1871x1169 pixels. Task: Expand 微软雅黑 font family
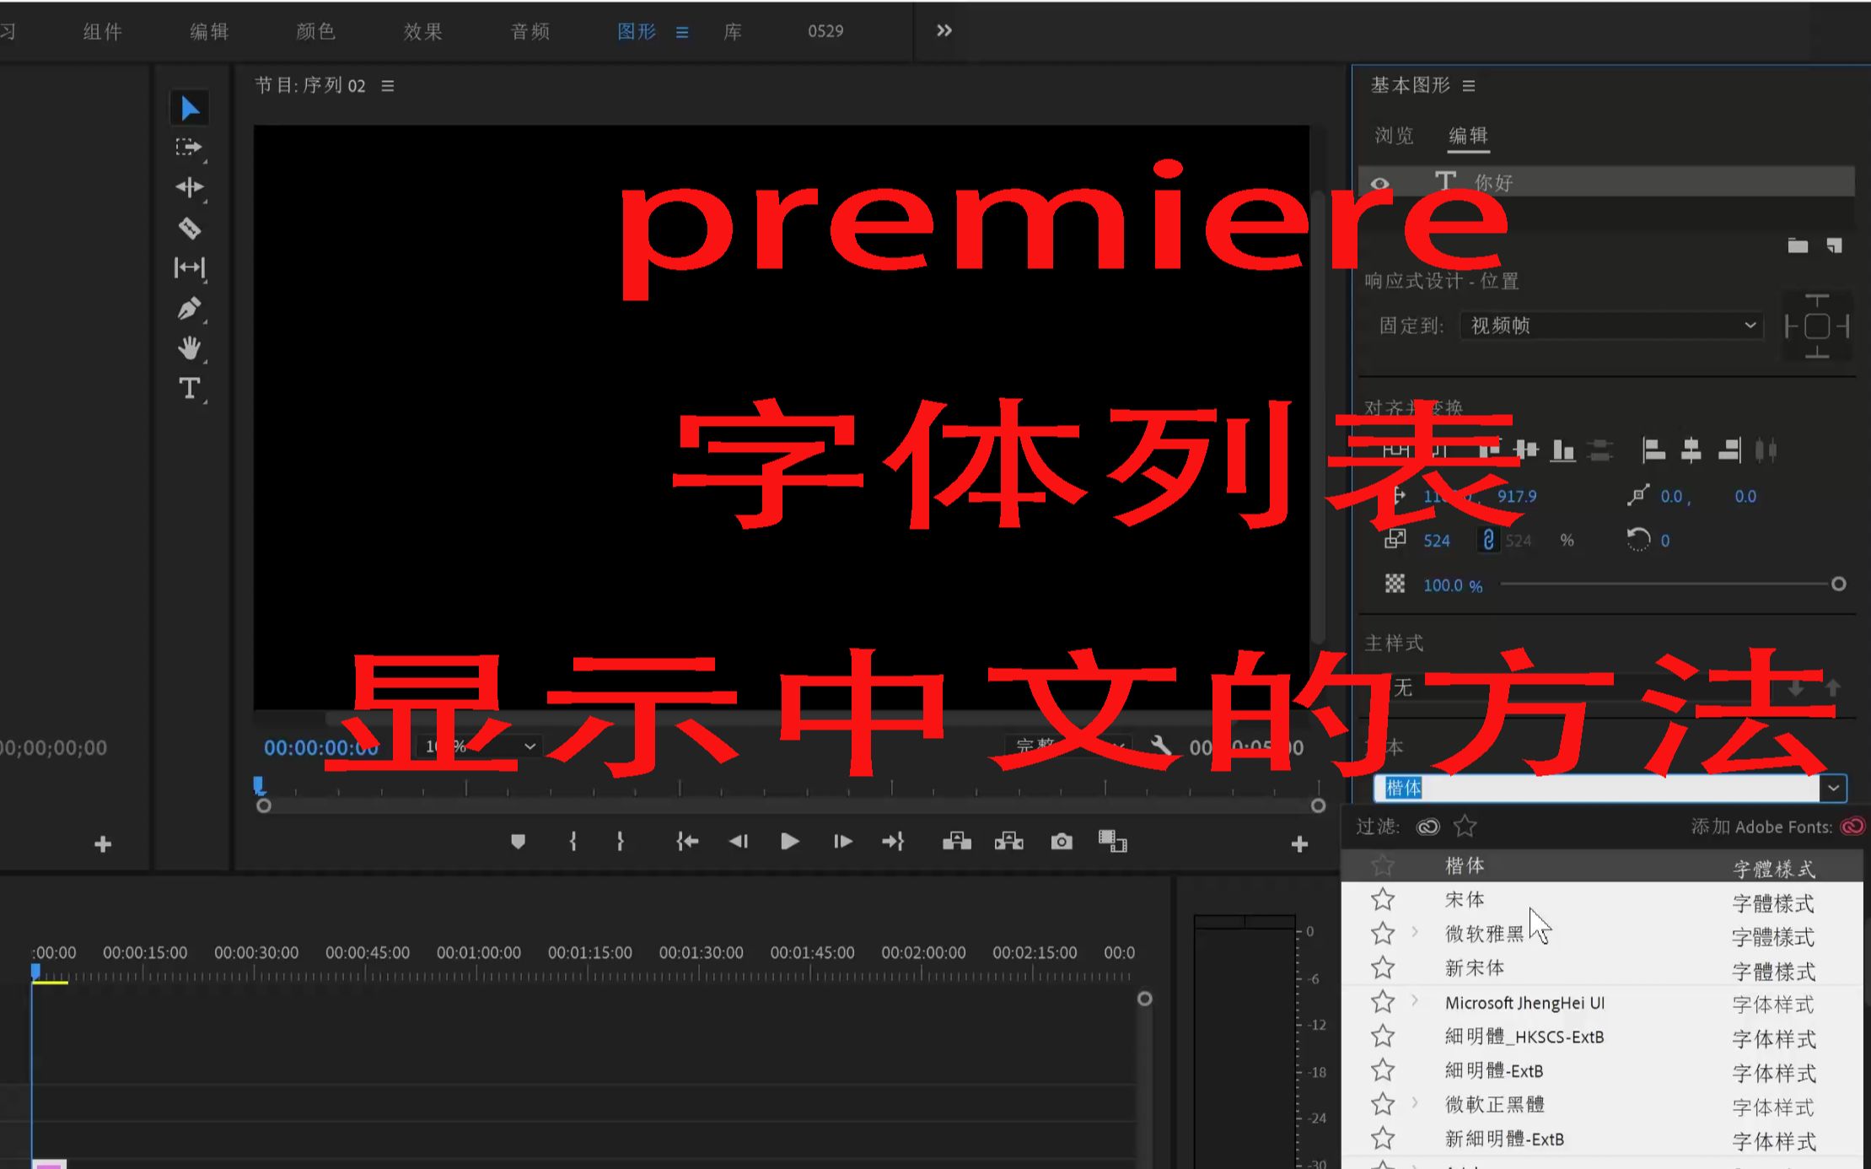[1415, 932]
